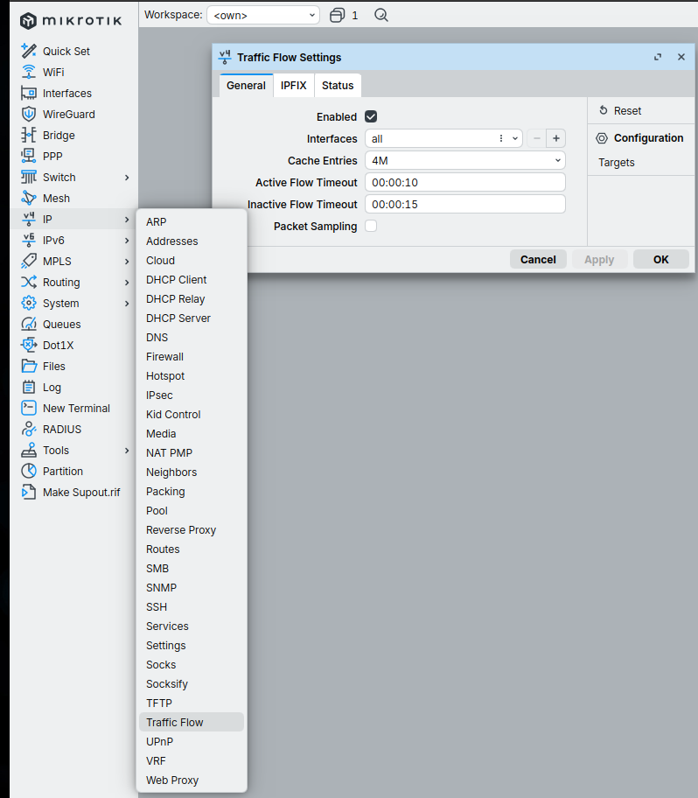Click the Reset arrow icon

click(x=604, y=110)
